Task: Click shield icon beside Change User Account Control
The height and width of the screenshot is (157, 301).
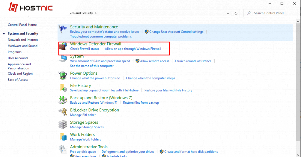Action: click(146, 32)
